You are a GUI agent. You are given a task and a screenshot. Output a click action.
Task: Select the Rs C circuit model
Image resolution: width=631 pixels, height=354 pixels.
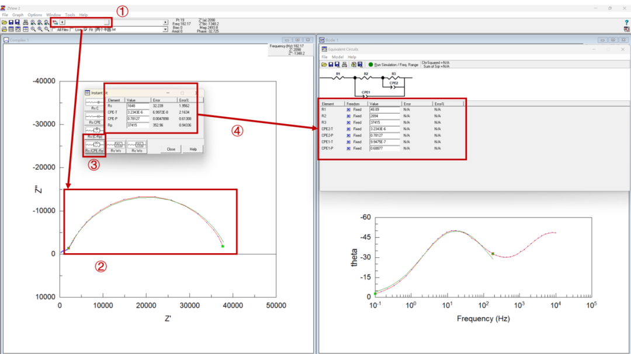pos(95,104)
